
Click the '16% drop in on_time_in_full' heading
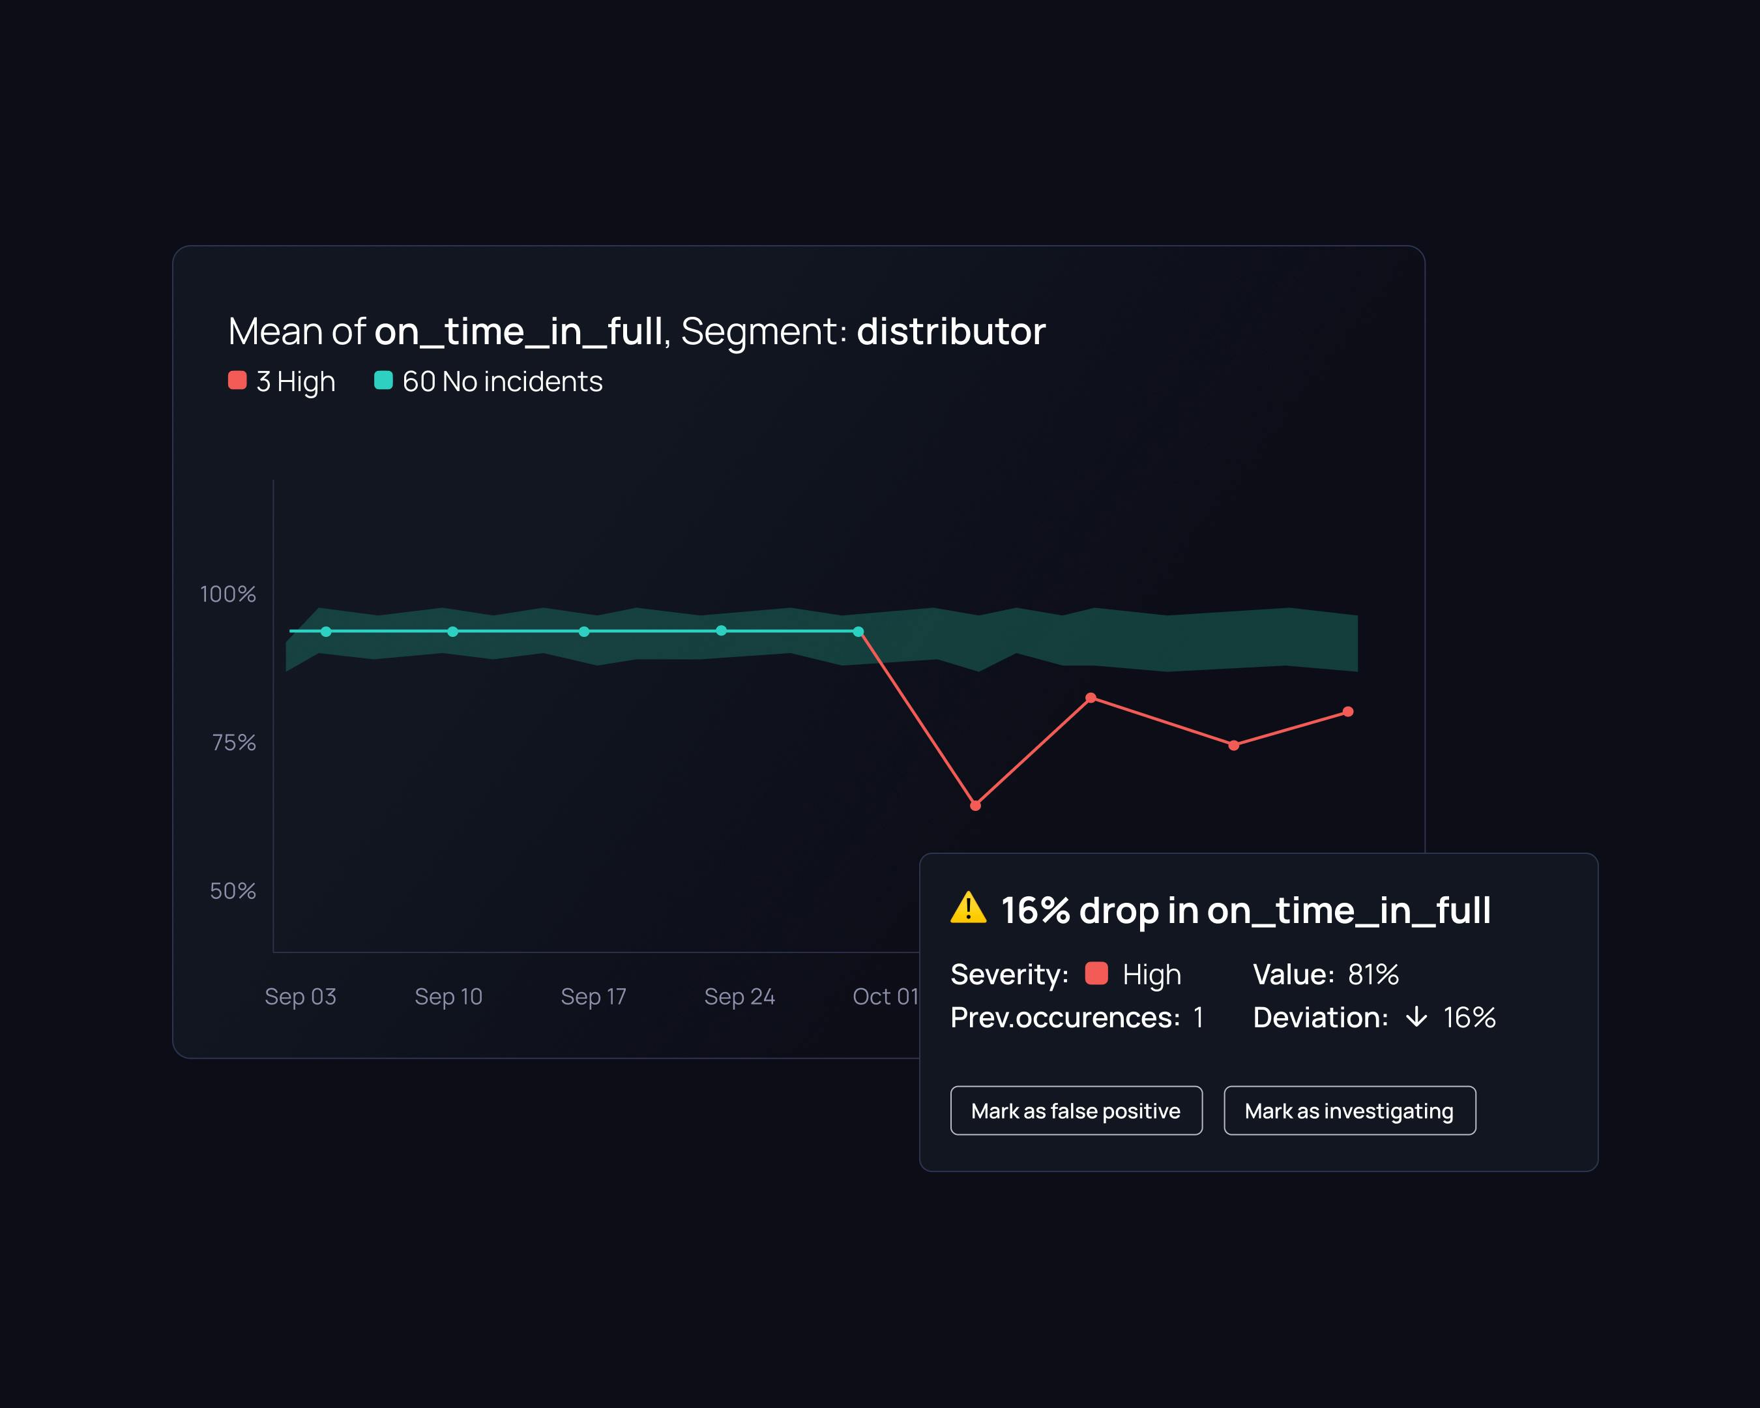[1245, 910]
